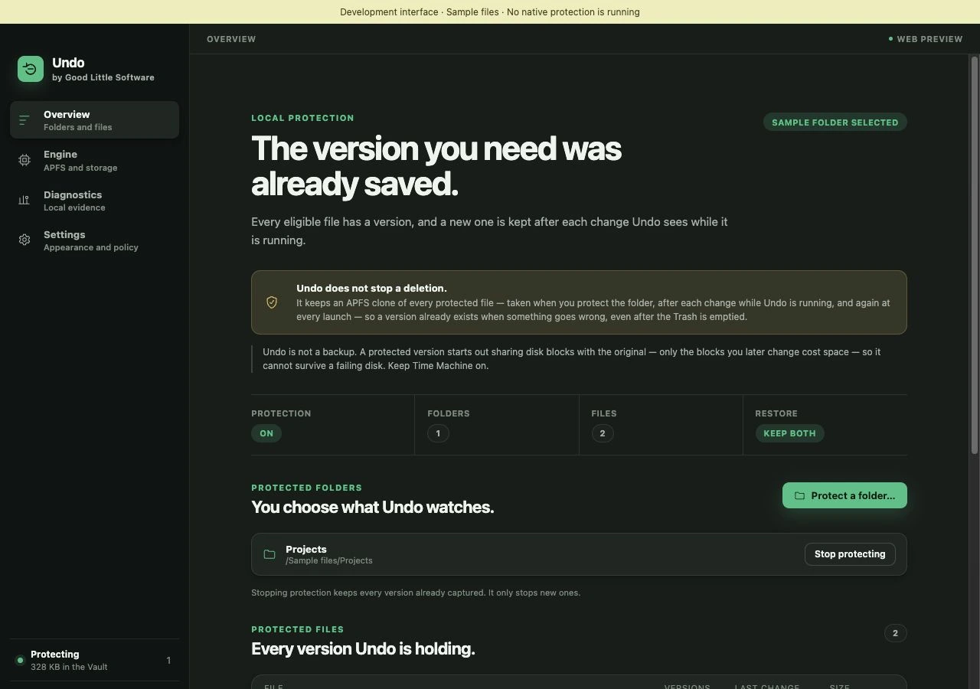Click the Projects folder name
The width and height of the screenshot is (980, 689).
[x=306, y=549]
